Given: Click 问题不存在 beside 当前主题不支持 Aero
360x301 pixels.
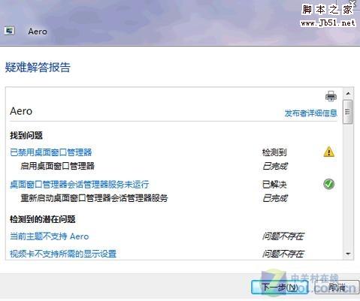Looking at the screenshot, I should click(283, 236).
